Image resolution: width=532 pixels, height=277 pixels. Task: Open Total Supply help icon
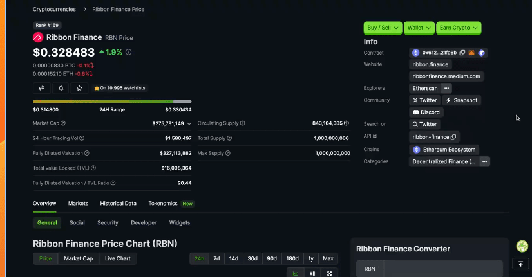tap(229, 138)
